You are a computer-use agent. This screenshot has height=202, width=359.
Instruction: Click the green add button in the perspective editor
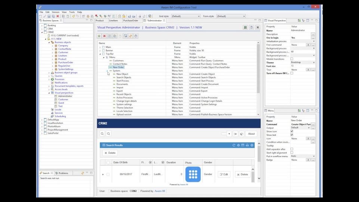tap(99, 36)
